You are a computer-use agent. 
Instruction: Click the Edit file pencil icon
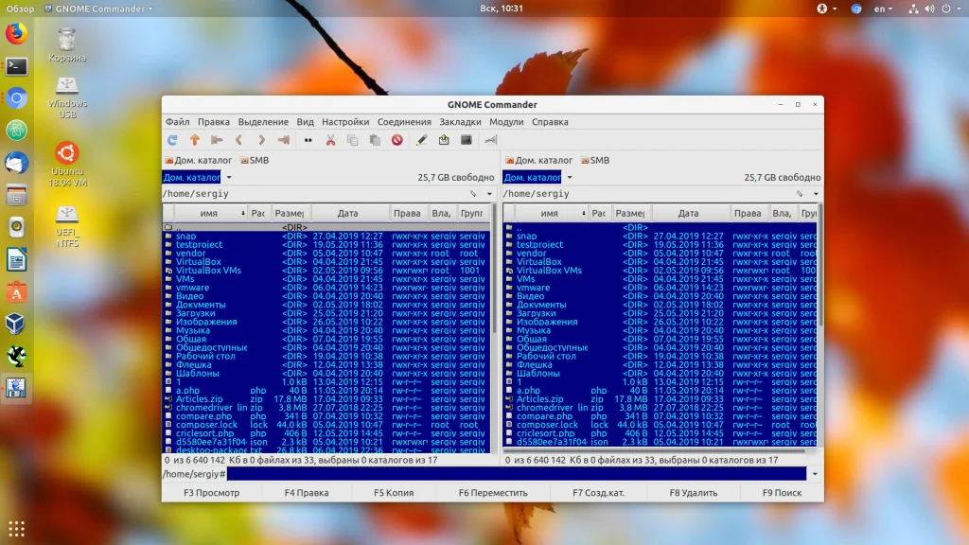click(x=421, y=140)
